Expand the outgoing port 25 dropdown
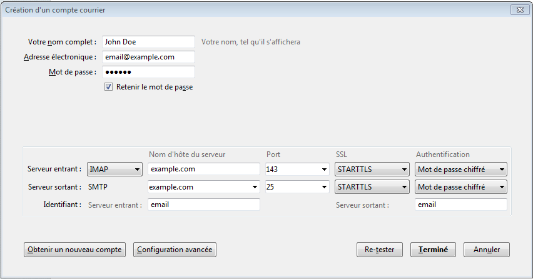The image size is (533, 279). tap(324, 187)
